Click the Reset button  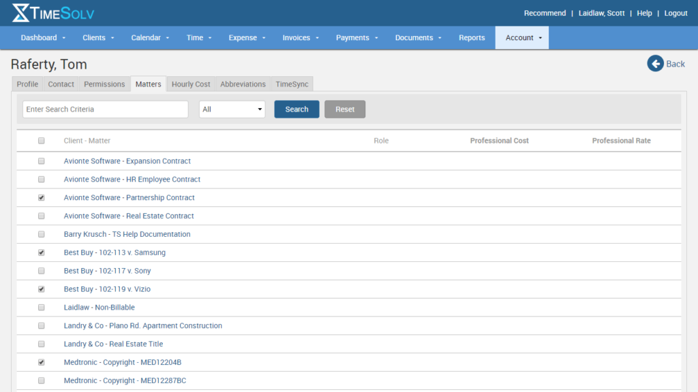click(x=344, y=110)
